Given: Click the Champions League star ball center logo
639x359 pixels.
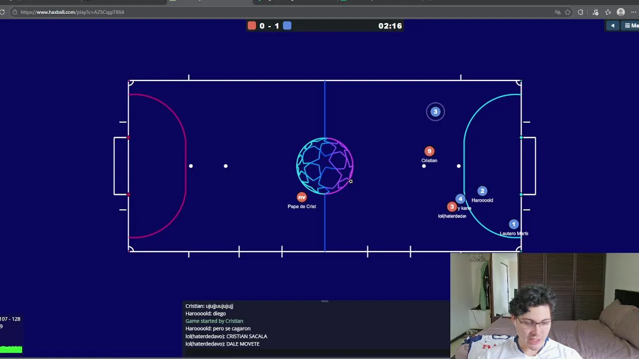Looking at the screenshot, I should click(325, 166).
